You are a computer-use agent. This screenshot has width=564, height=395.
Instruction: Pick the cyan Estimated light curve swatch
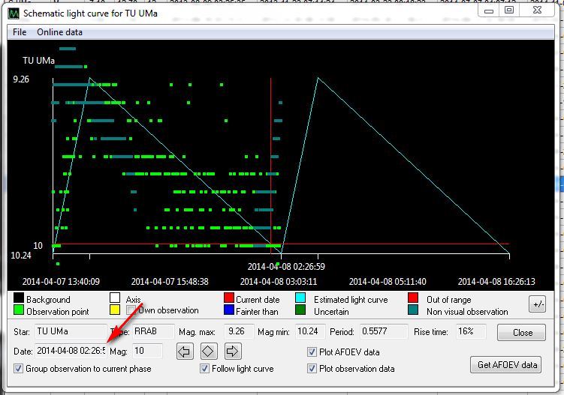tap(300, 298)
